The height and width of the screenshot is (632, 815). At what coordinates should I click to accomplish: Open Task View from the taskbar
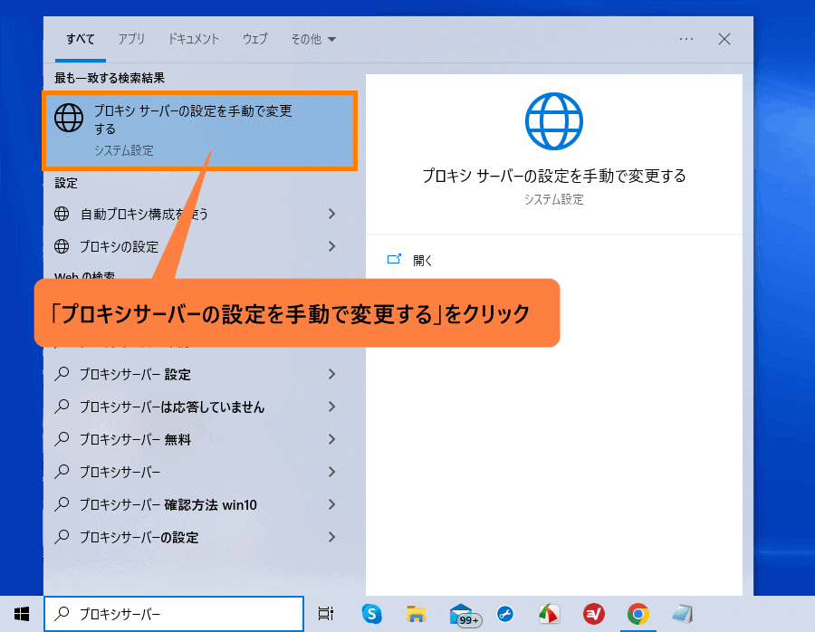pos(323,614)
